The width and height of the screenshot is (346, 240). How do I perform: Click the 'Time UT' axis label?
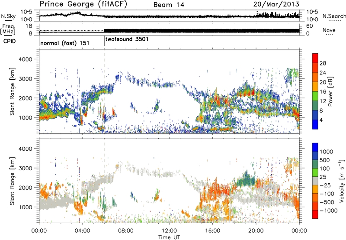click(x=169, y=237)
